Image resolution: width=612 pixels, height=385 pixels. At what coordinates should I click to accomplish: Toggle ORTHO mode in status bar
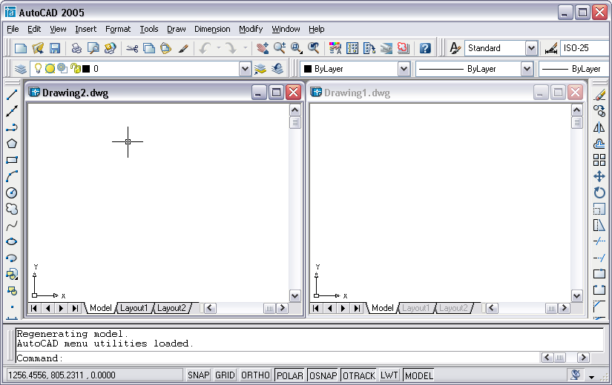(255, 375)
